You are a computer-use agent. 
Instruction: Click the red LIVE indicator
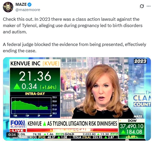click(18, 131)
